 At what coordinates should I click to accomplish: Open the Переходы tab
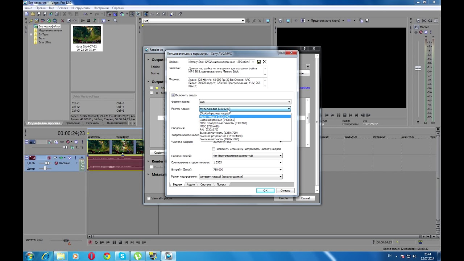click(93, 123)
